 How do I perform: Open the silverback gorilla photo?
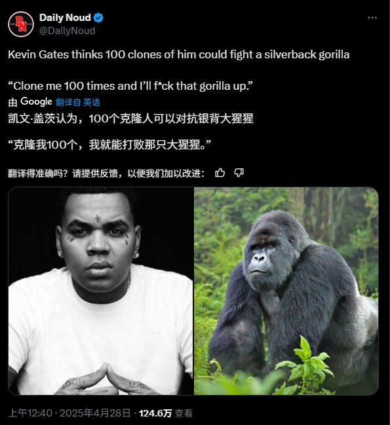pyautogui.click(x=286, y=291)
